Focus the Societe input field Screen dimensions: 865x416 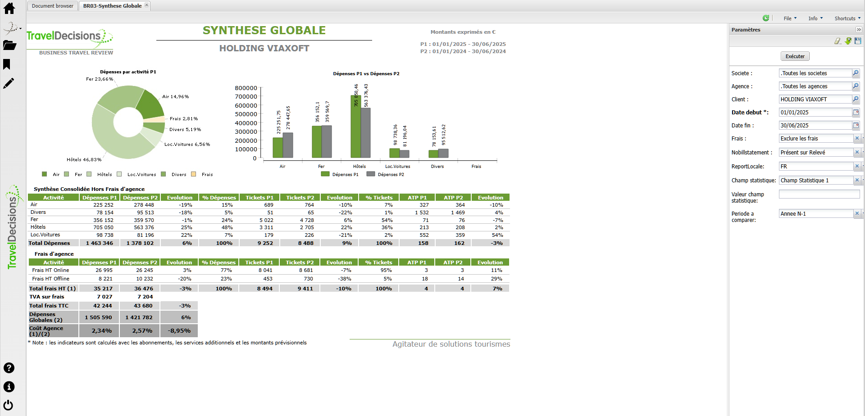[x=815, y=73]
